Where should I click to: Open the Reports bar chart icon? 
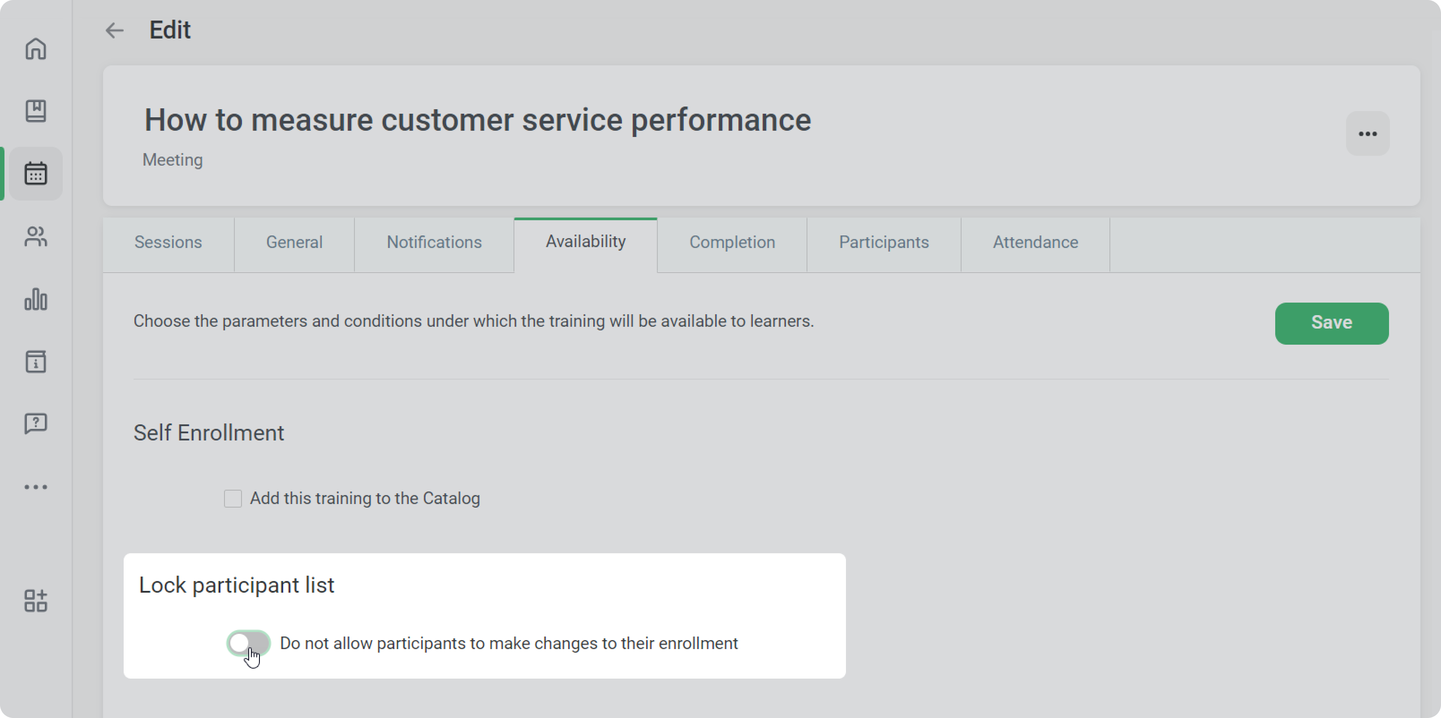(36, 299)
